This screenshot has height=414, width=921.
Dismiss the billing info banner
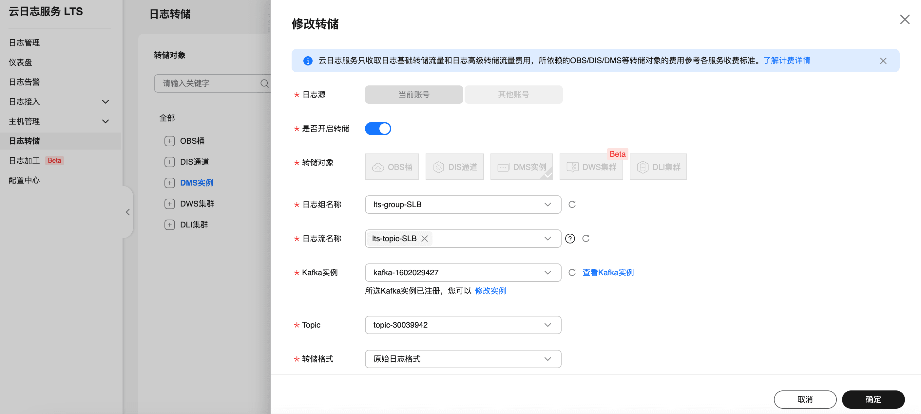click(883, 61)
